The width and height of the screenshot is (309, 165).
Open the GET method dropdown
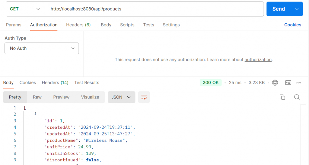click(x=25, y=9)
